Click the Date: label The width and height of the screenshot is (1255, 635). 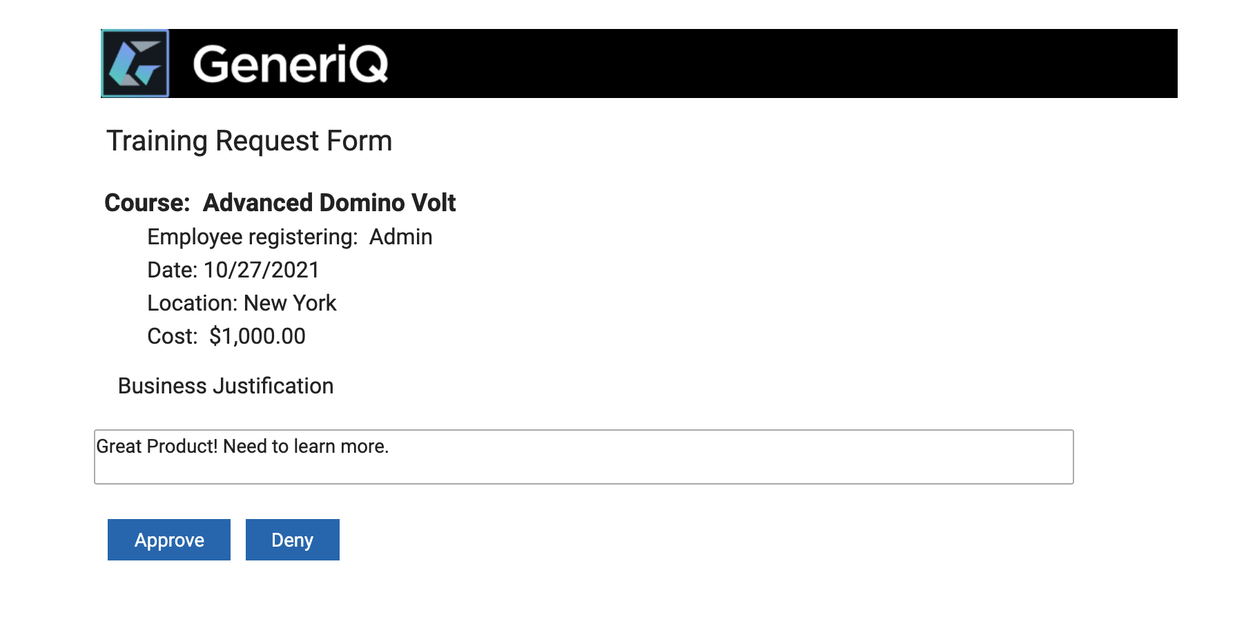coord(173,270)
